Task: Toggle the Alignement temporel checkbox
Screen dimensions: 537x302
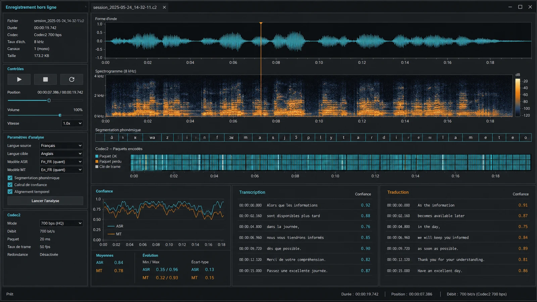Action: pos(10,192)
